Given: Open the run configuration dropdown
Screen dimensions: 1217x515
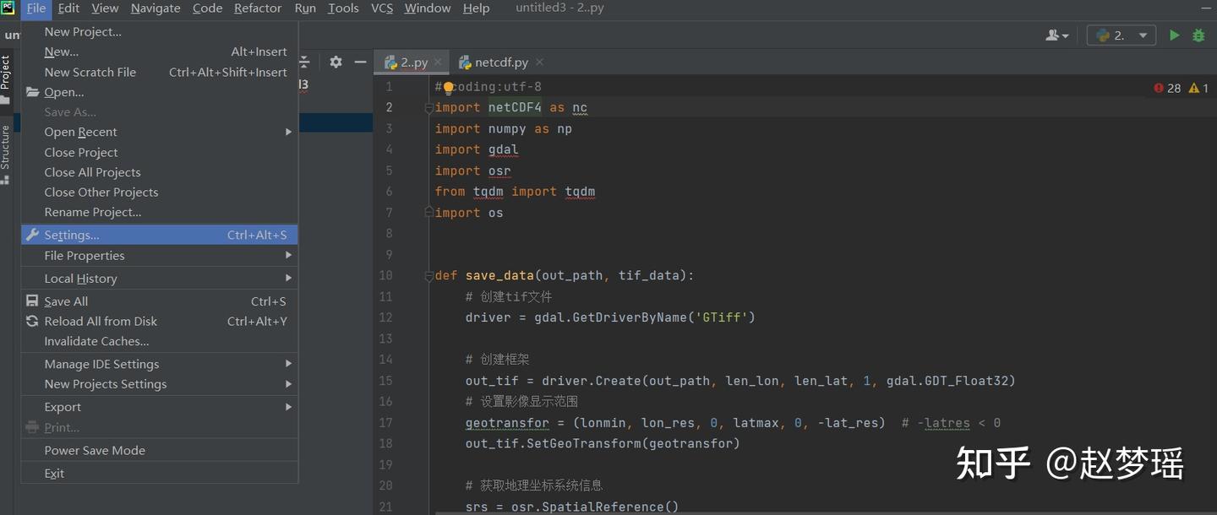Looking at the screenshot, I should click(1121, 35).
